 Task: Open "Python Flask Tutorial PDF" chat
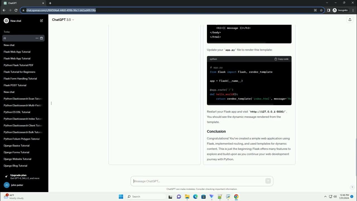pos(23,65)
